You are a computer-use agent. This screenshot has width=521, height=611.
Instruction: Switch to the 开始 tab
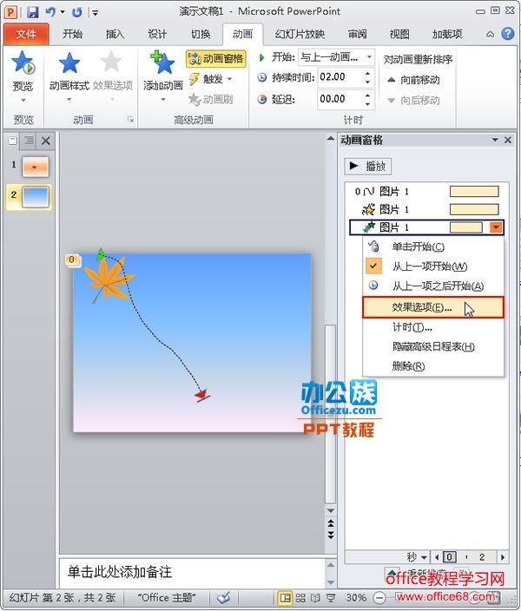73,35
